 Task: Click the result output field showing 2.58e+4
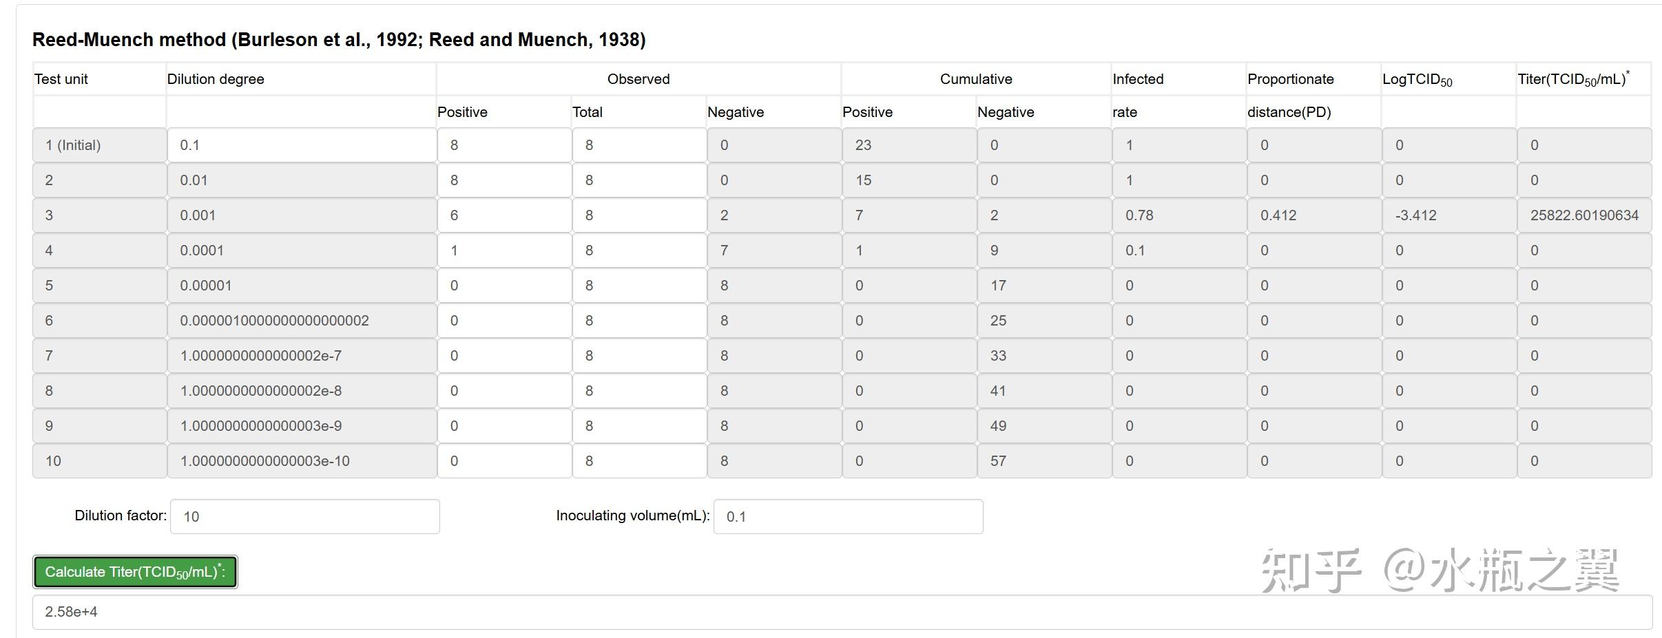click(842, 612)
